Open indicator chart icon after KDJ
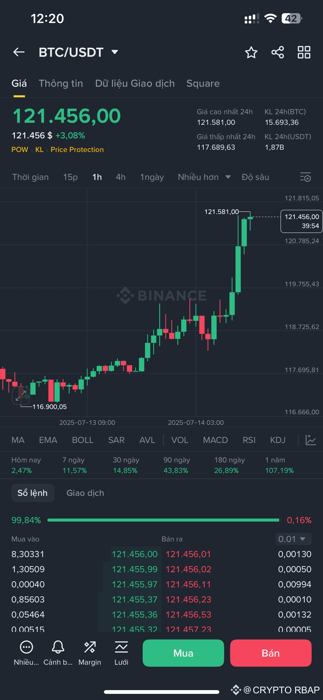The width and height of the screenshot is (323, 700). tap(311, 440)
